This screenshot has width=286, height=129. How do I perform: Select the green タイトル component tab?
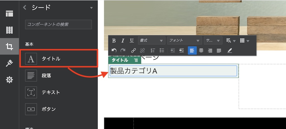[125, 60]
